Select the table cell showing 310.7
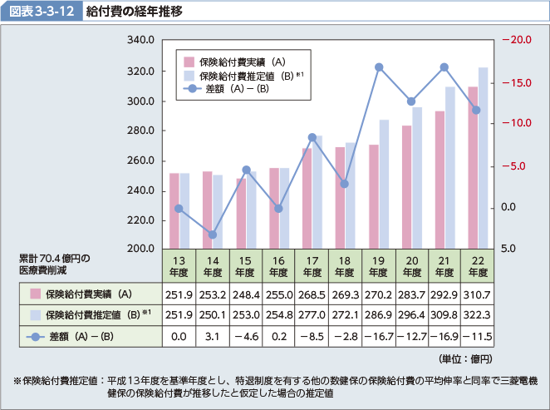 point(478,294)
